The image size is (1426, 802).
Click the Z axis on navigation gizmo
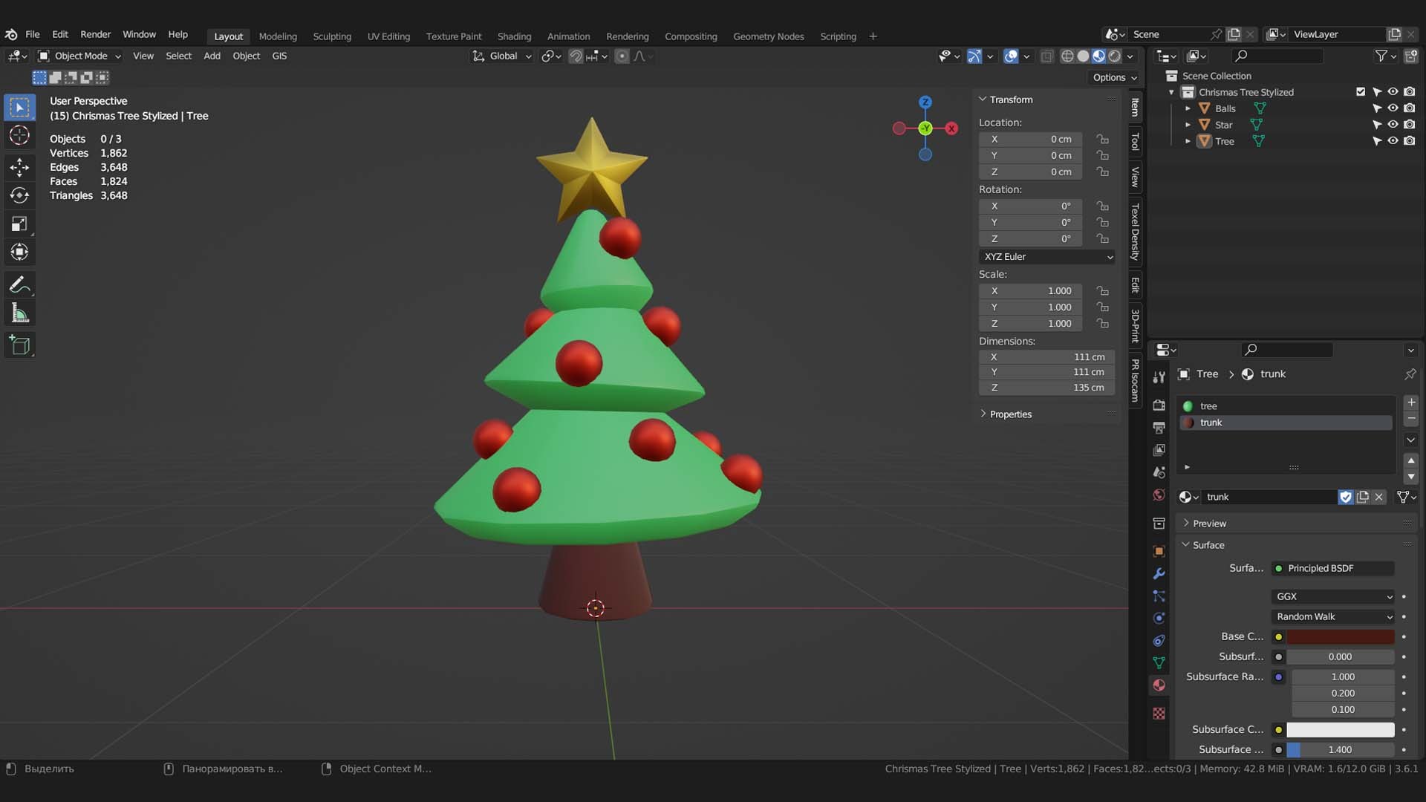click(925, 102)
